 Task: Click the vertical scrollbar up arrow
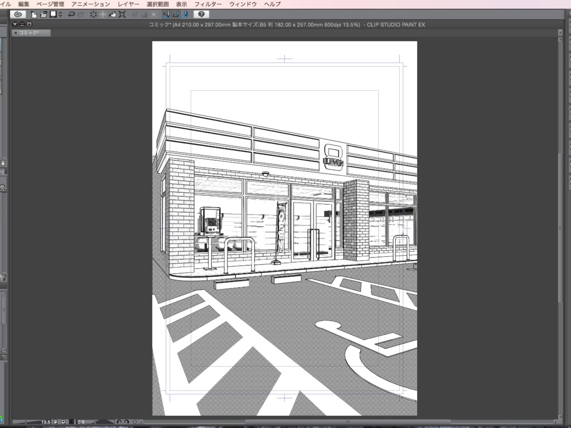pos(560,39)
